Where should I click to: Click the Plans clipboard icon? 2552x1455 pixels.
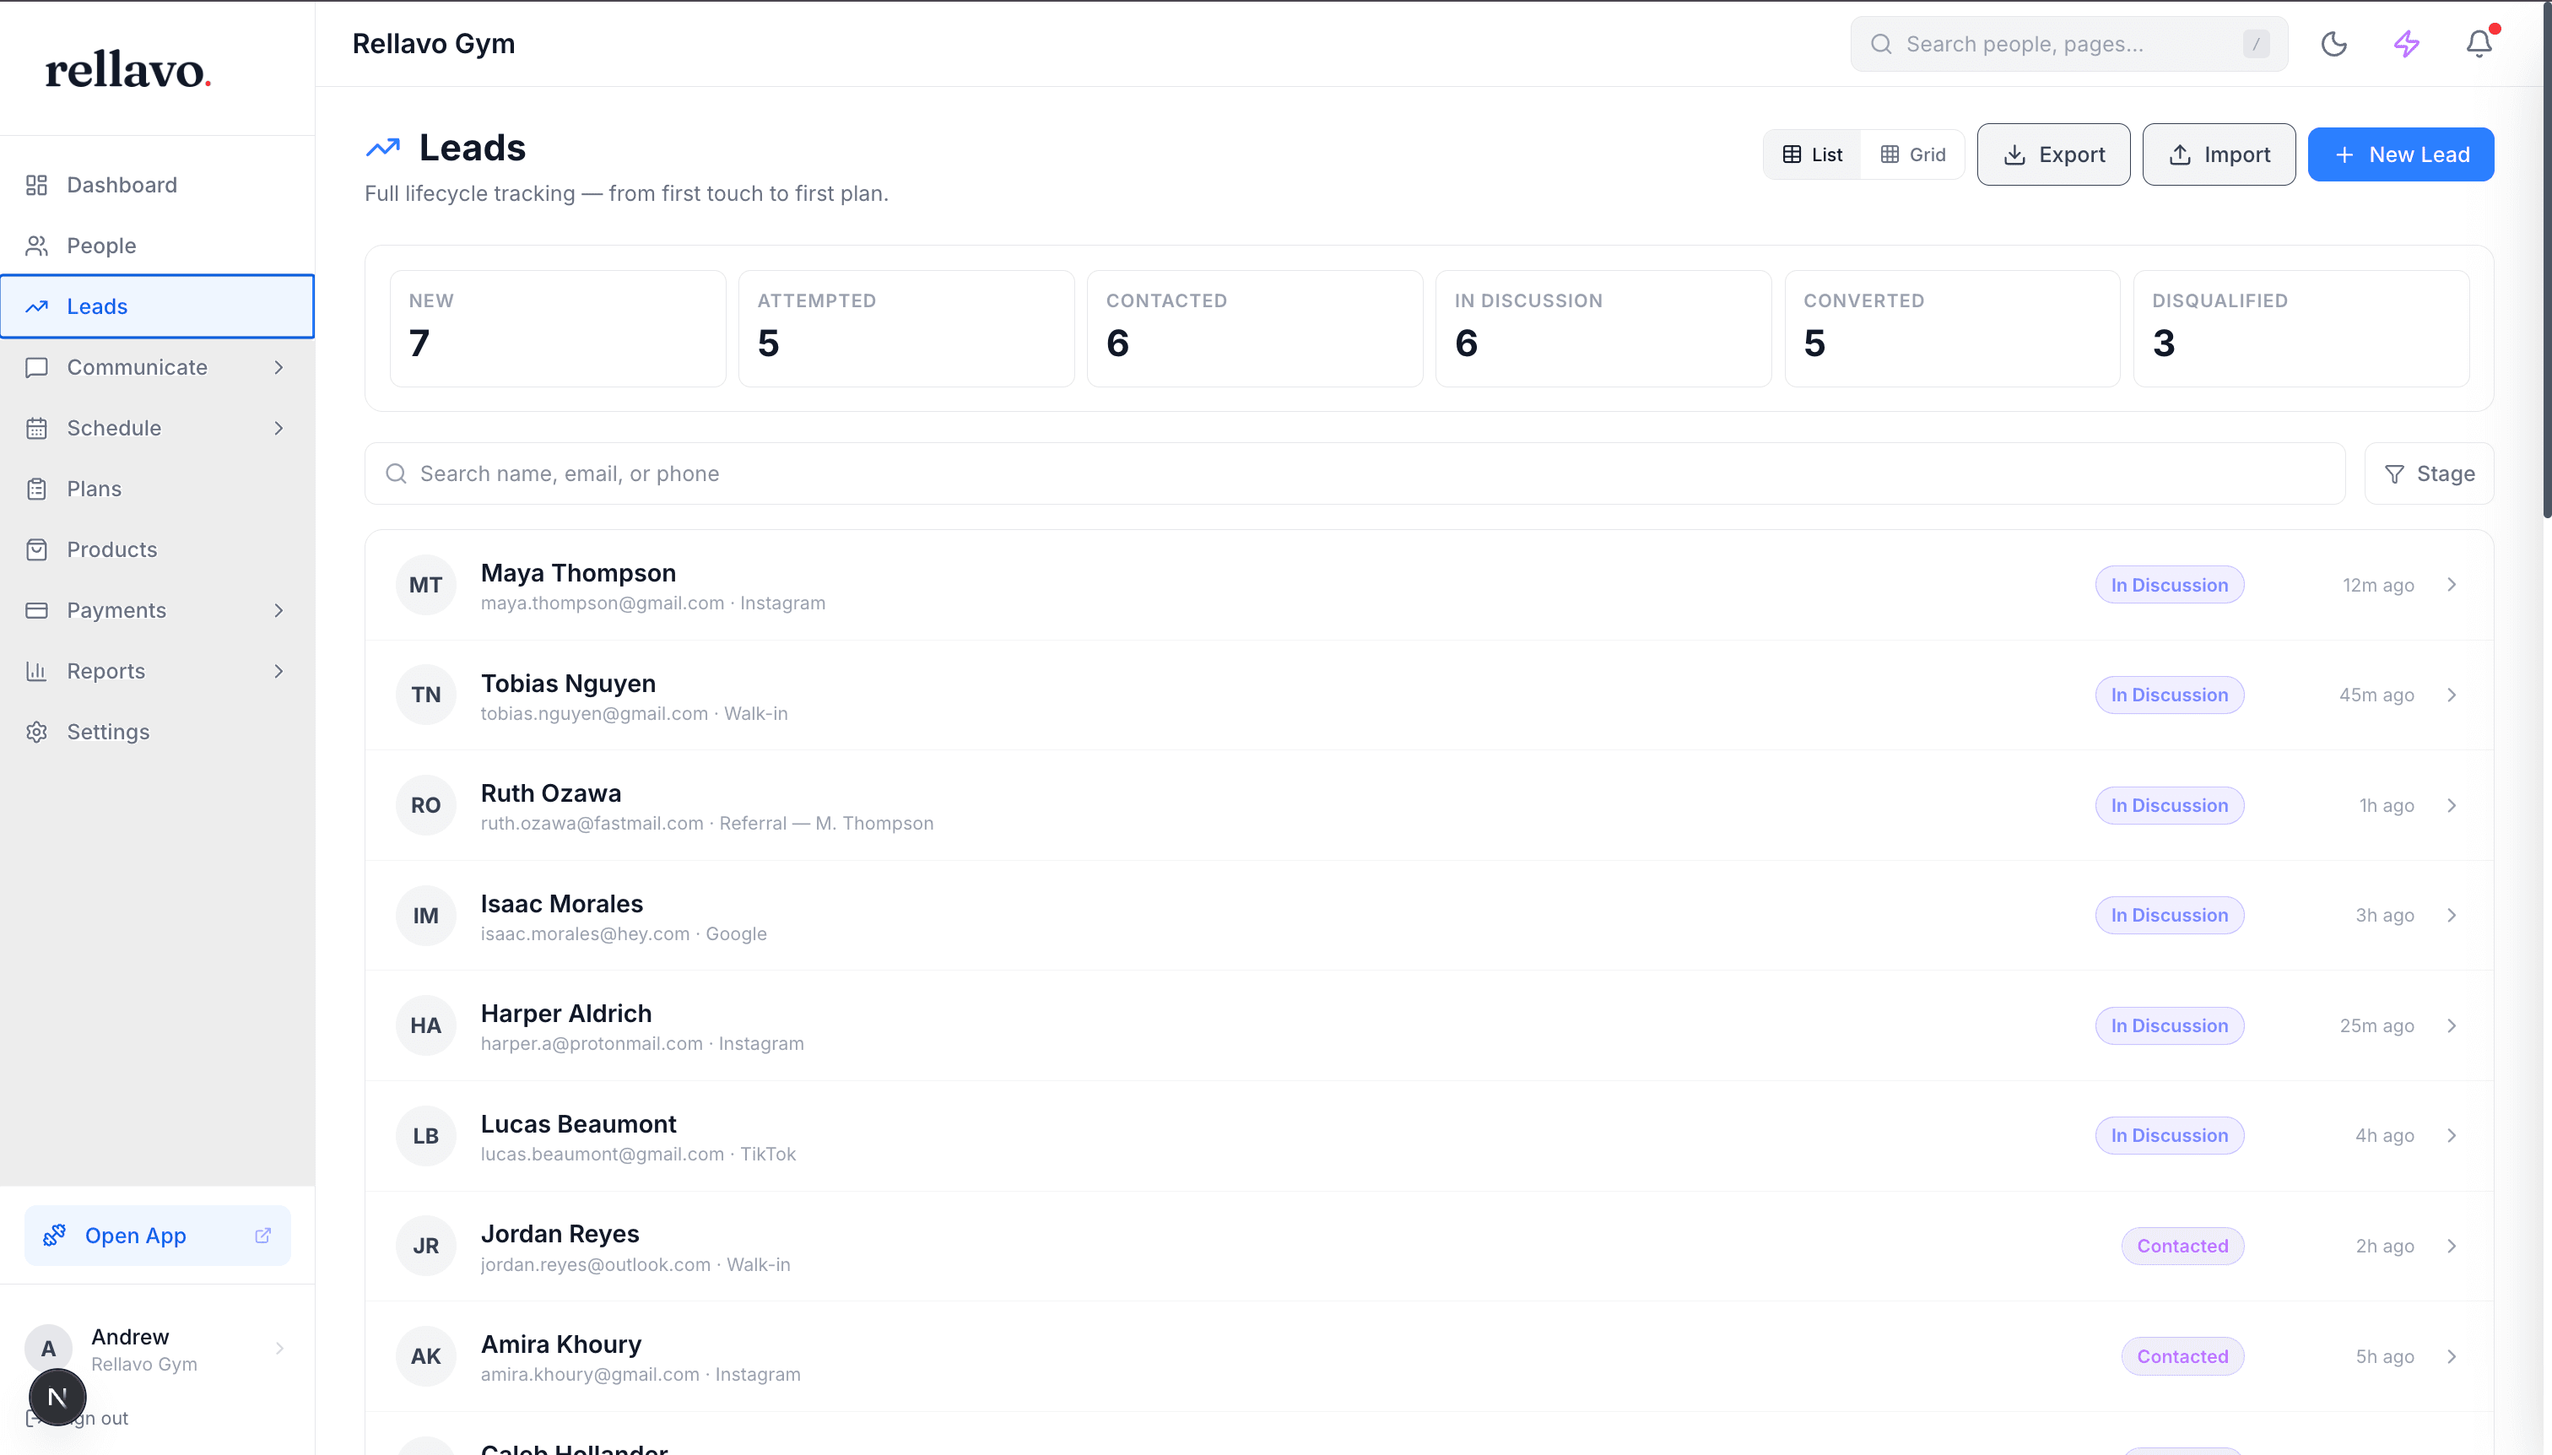(x=37, y=489)
